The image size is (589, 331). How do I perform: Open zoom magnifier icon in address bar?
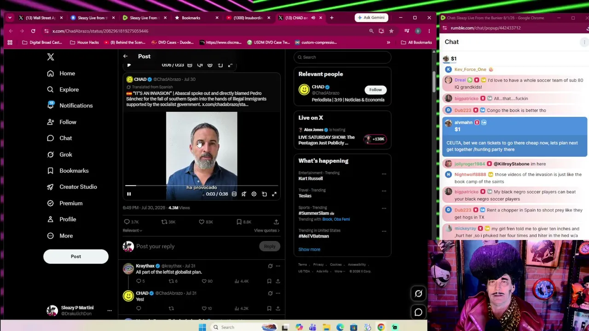(371, 31)
